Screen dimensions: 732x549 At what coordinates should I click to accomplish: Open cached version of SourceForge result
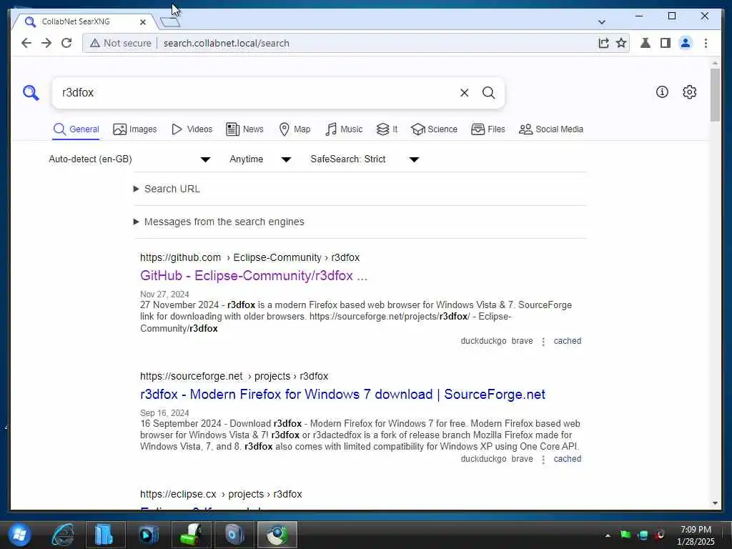point(567,459)
